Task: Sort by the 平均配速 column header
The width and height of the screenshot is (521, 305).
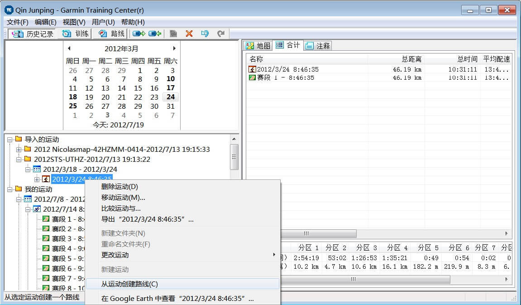Action: coord(496,59)
